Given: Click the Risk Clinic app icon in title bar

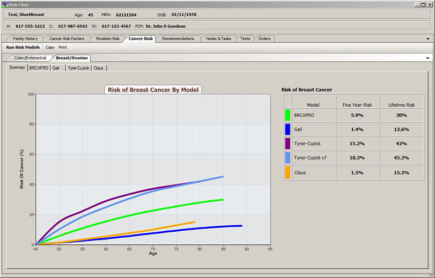Looking at the screenshot, I should point(4,5).
